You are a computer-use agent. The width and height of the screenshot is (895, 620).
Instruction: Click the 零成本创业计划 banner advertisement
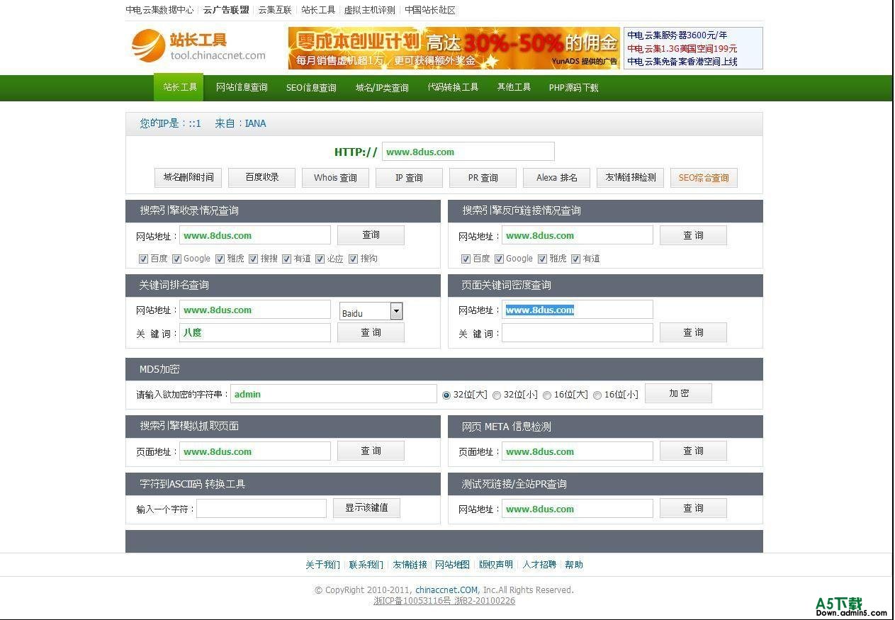[454, 48]
